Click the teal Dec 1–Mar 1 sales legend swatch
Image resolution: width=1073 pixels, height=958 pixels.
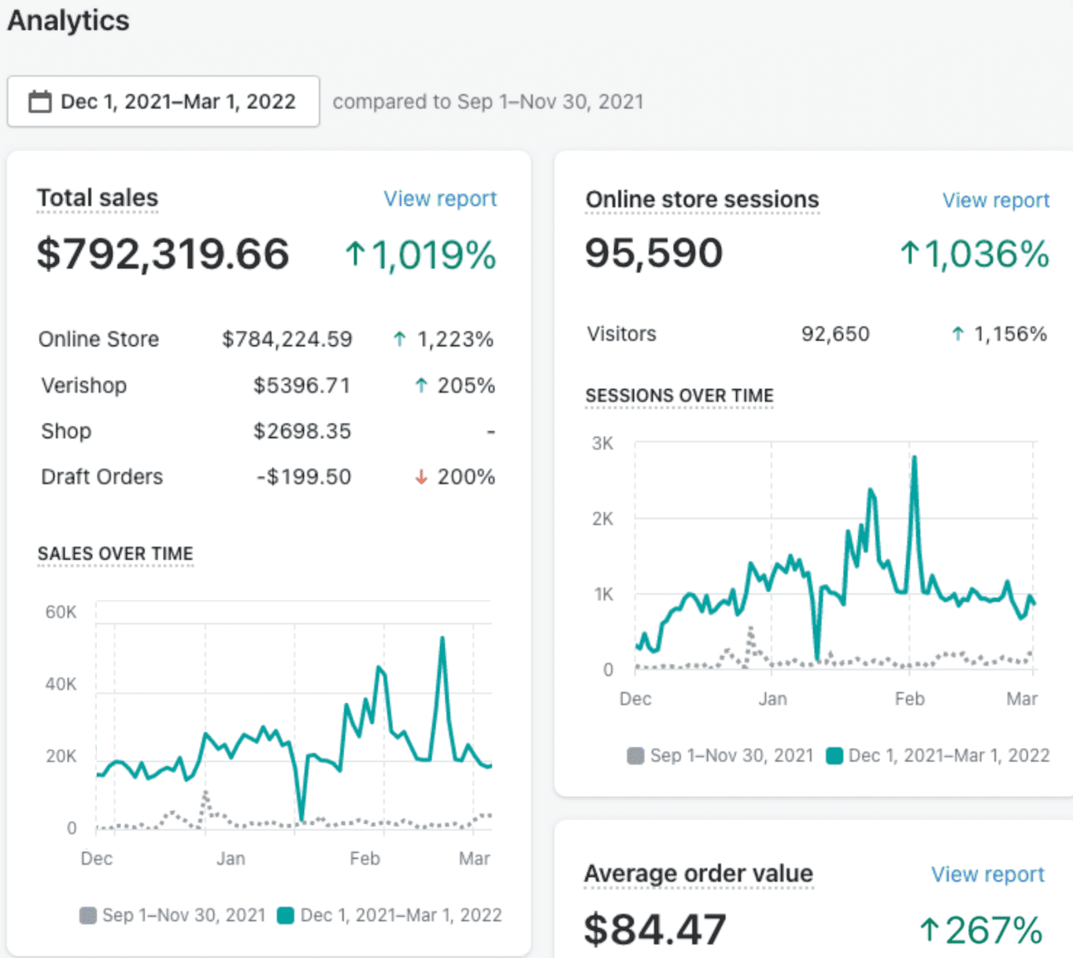[x=286, y=915]
